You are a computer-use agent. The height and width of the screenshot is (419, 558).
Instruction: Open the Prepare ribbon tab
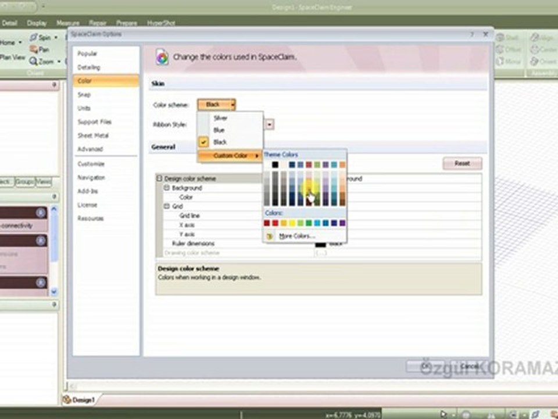[x=127, y=23]
